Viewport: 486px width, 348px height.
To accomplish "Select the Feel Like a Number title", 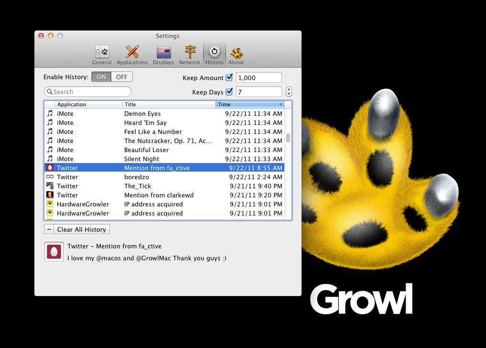I will (153, 132).
